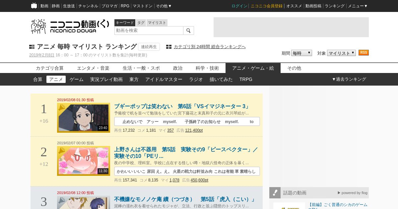Screen dimensions: 398x209
Task: Open the 科学・技術 category tab
Action: pyautogui.click(x=207, y=68)
